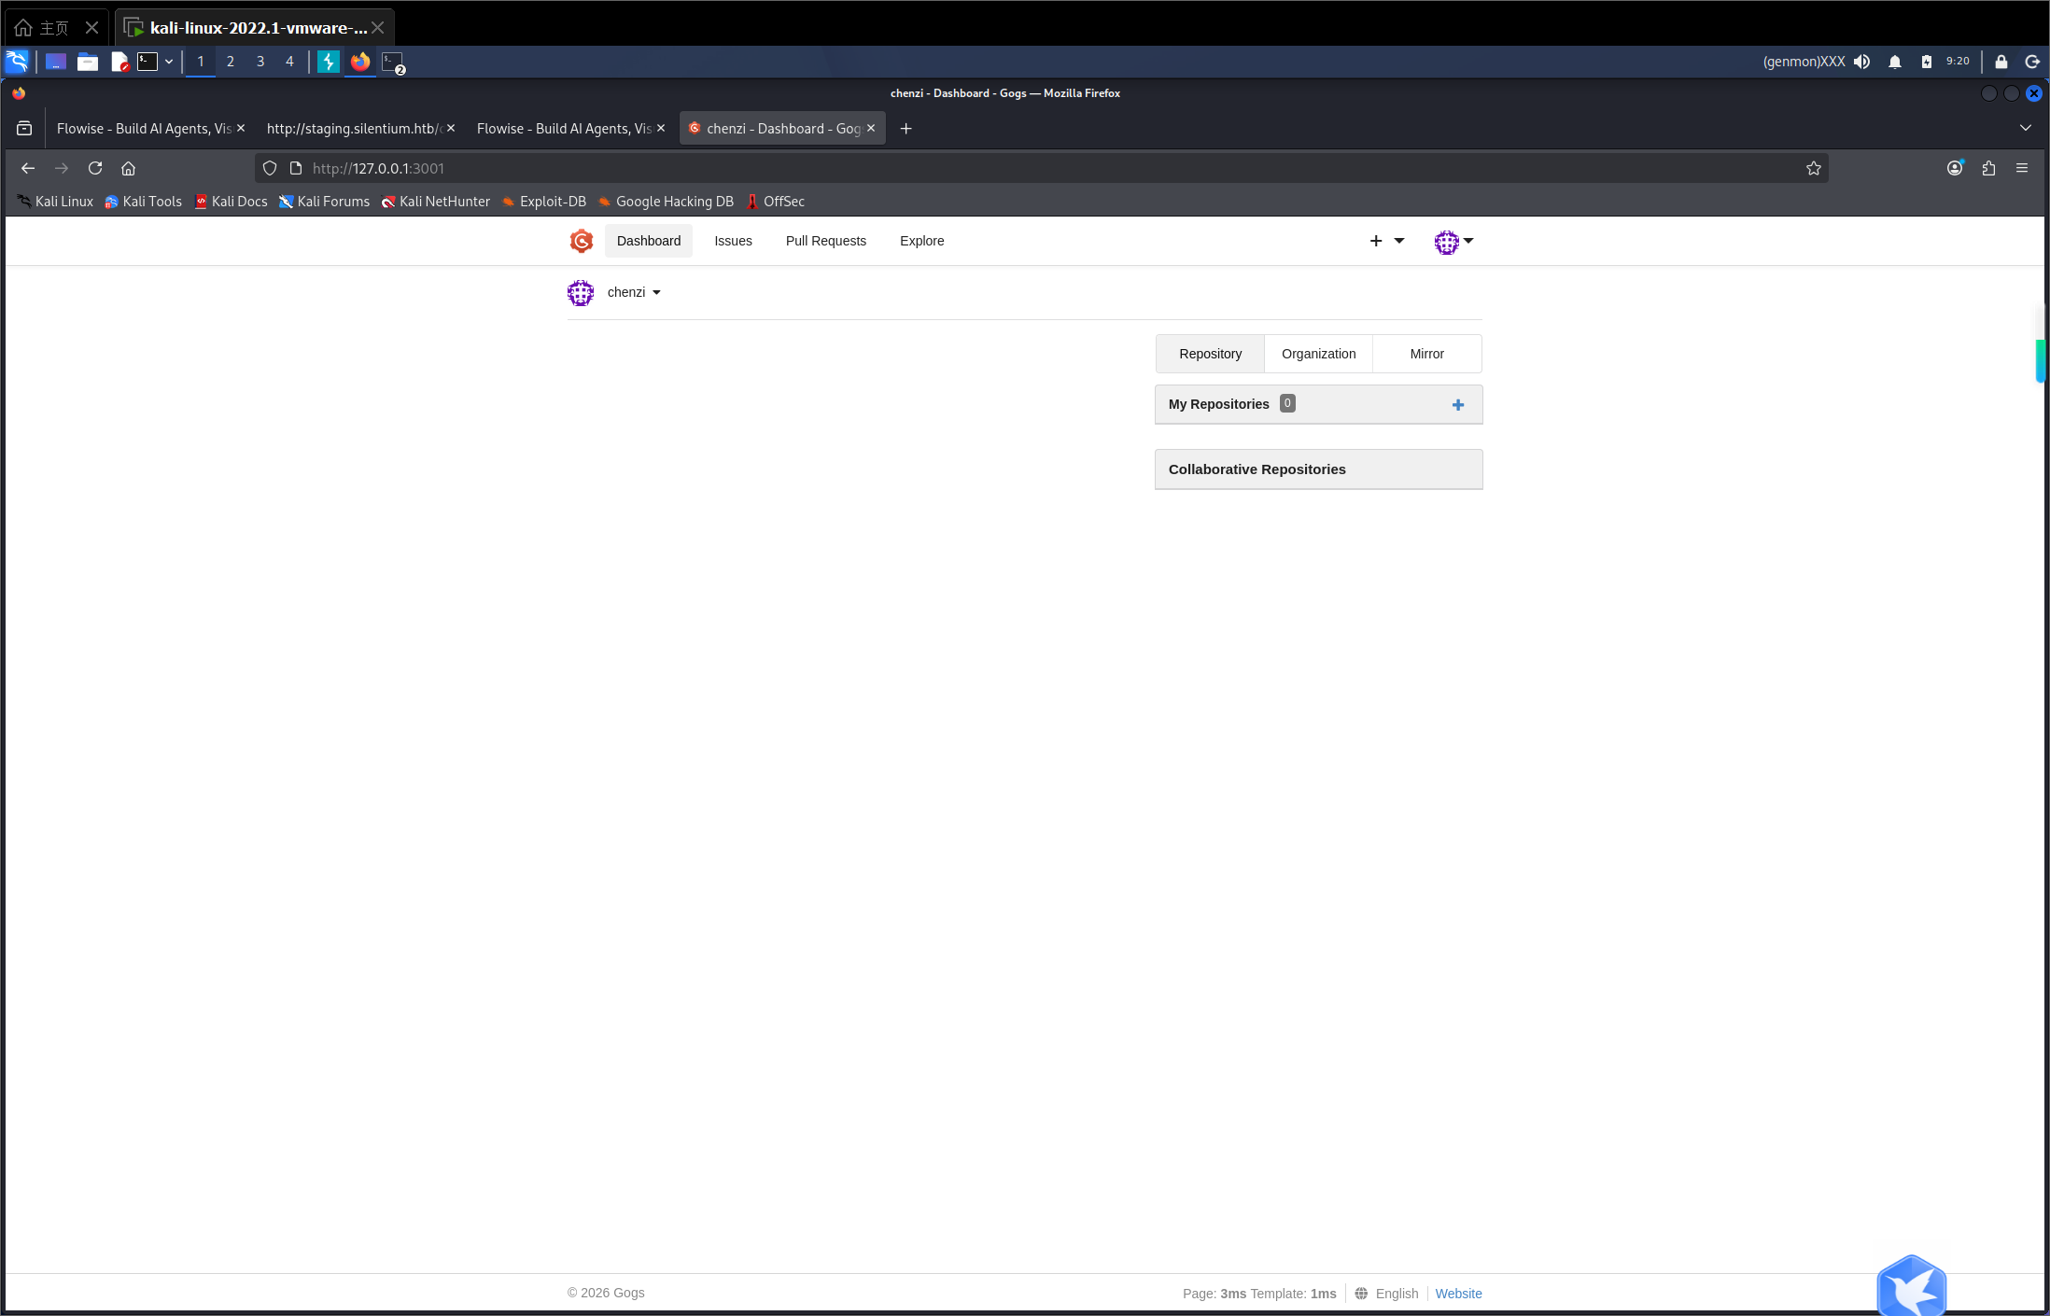Switch to workspace 2

point(231,62)
